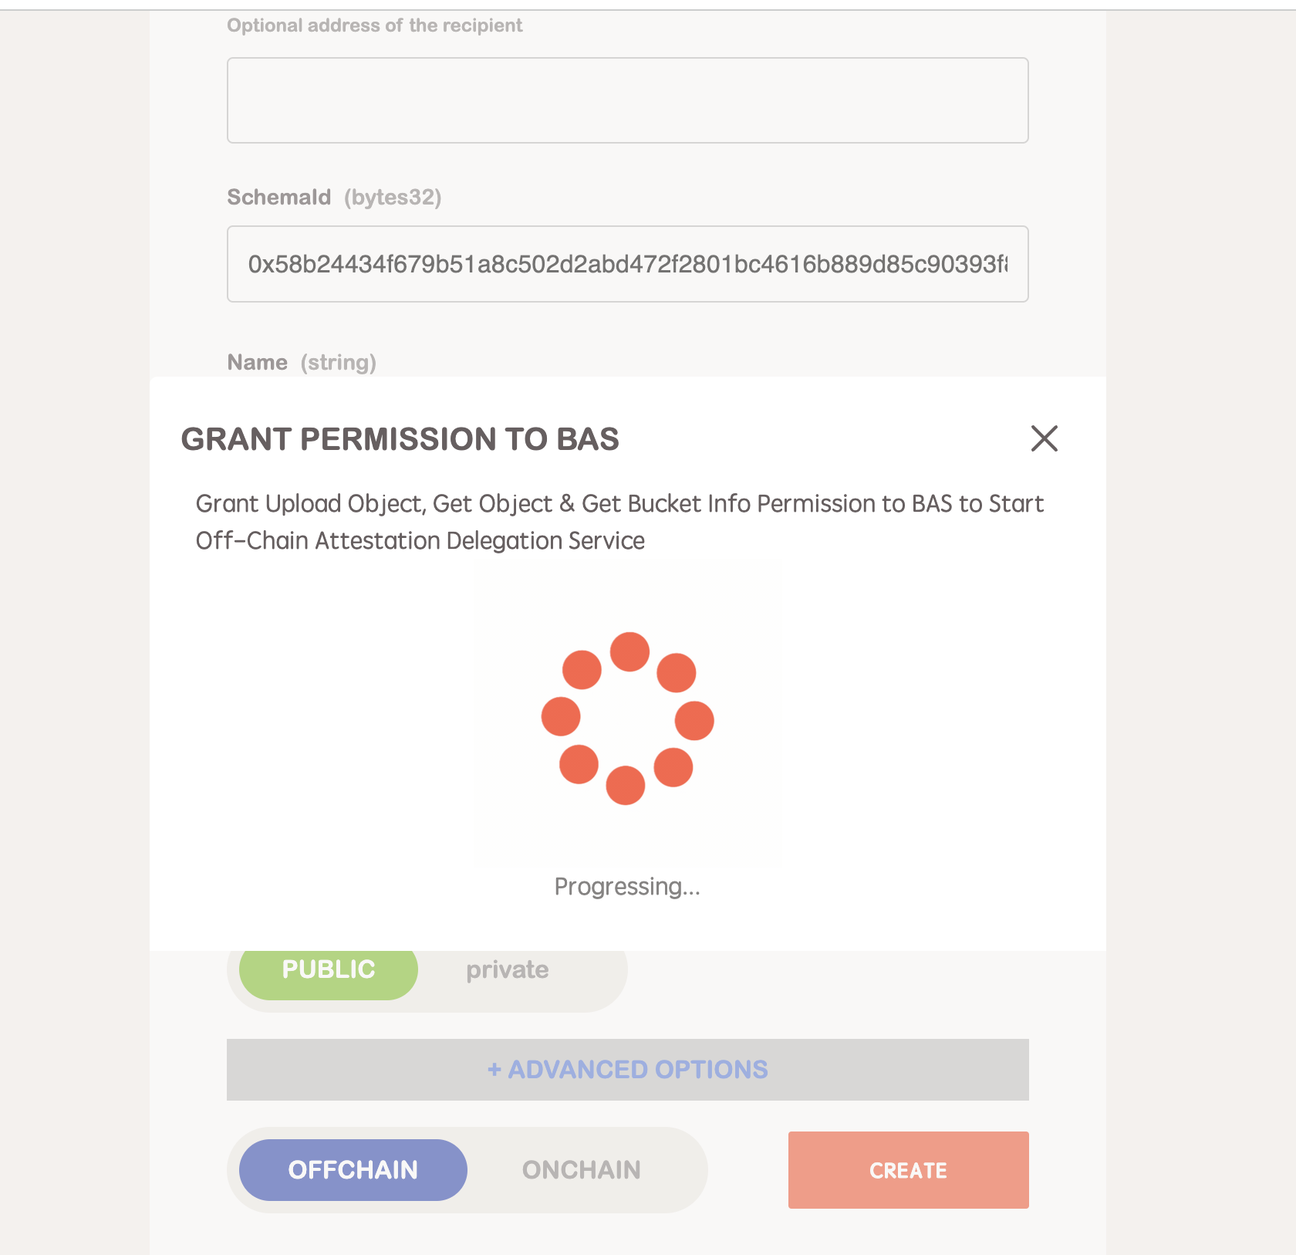Click the '(bytes32)' type hint
Screen dimensions: 1296x1255
tap(393, 198)
